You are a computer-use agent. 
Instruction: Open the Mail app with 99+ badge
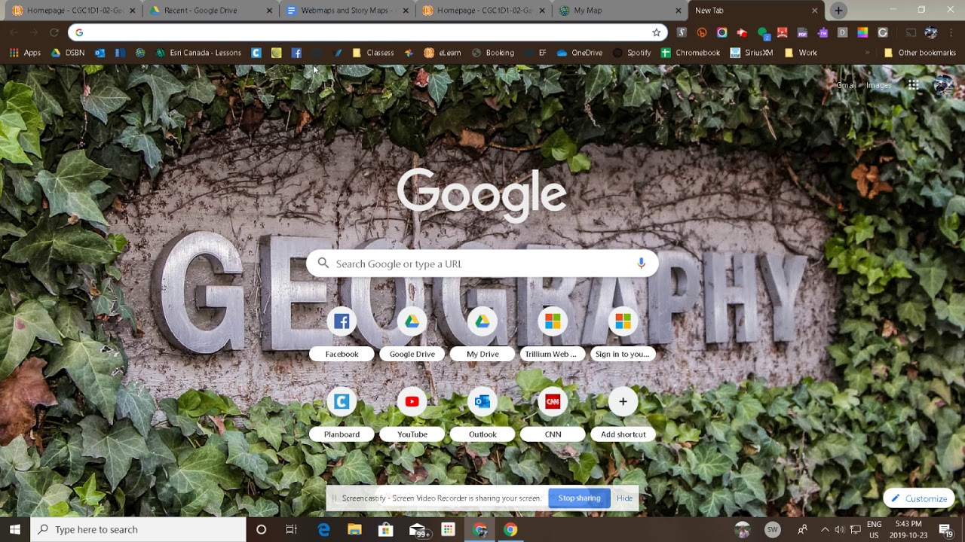418,530
